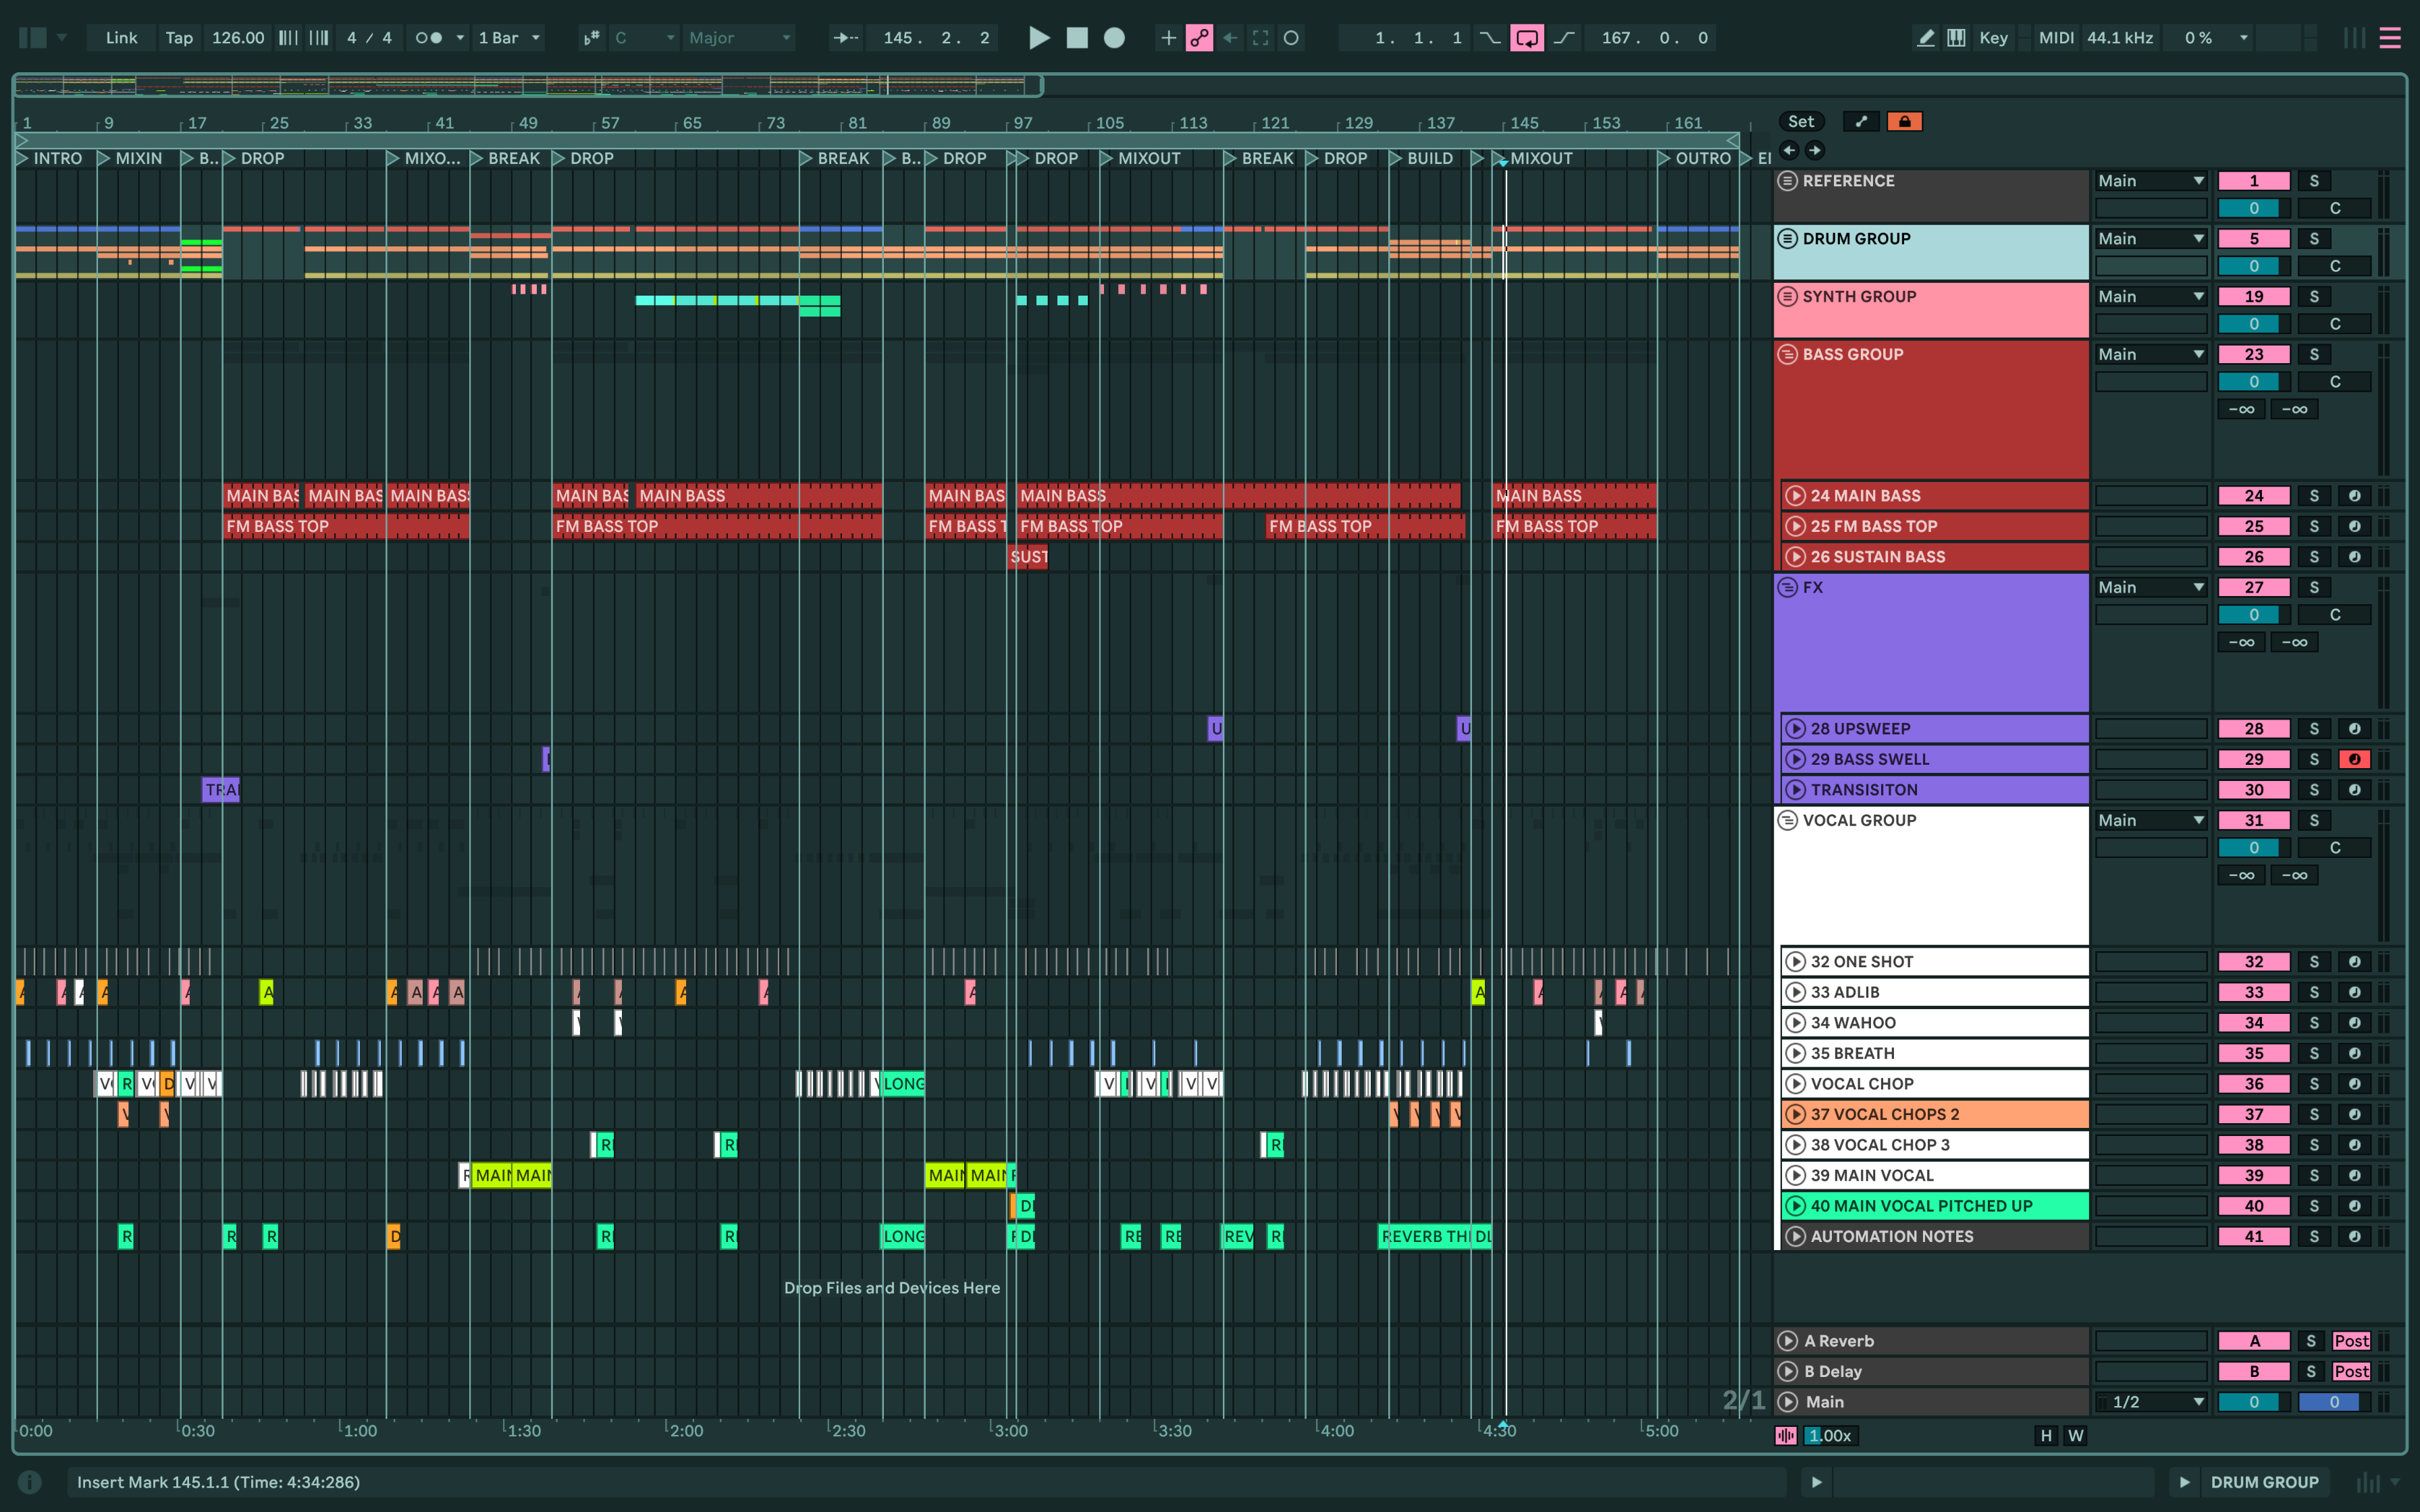Jump to the OUTRO locator

1695,159
